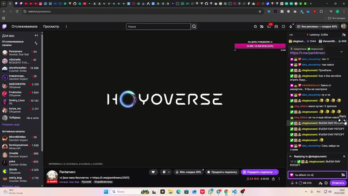Screen dimensions: 348x196
Task: Click the chat message input field
Action: pyautogui.click(x=317, y=175)
